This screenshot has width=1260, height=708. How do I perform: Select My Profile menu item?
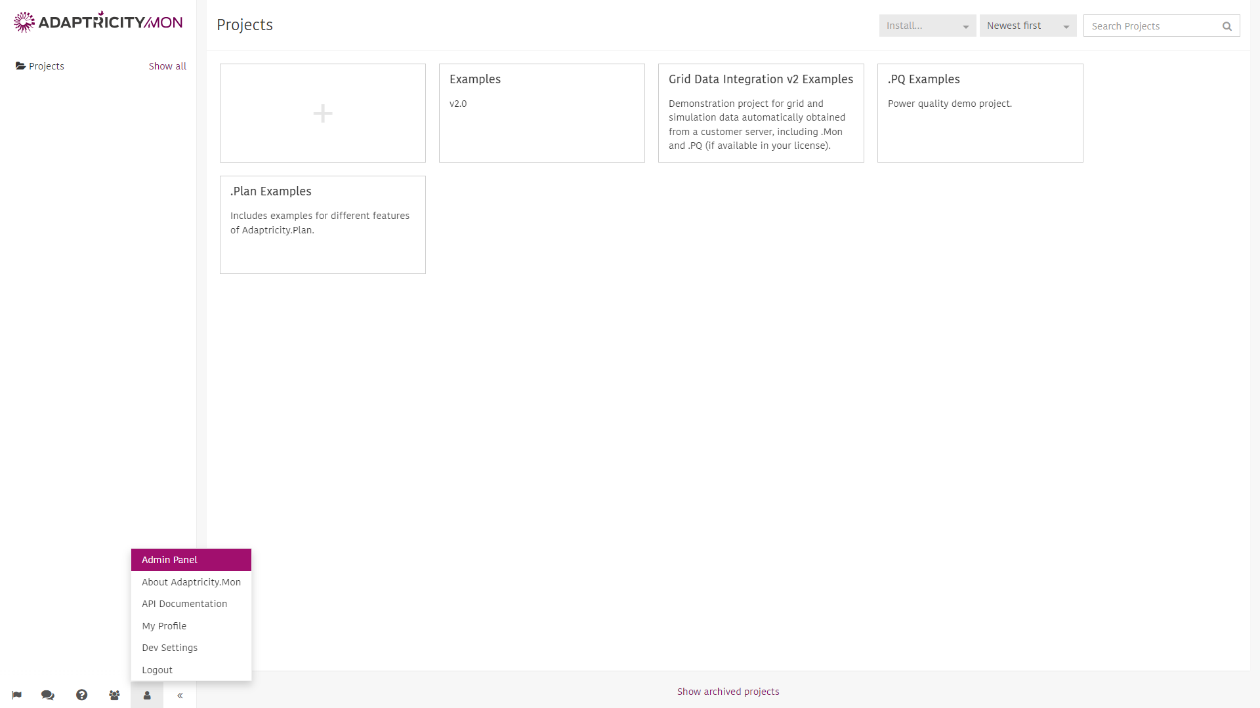point(191,626)
